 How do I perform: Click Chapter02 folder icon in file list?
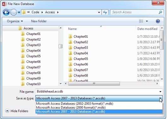pyautogui.click(x=70, y=42)
